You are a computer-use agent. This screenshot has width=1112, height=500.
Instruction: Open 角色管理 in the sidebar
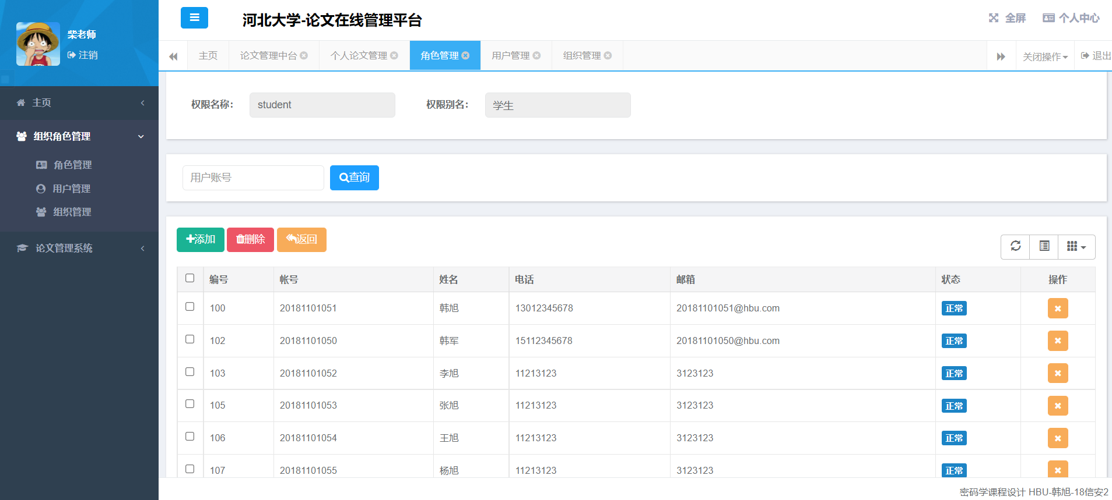(x=72, y=165)
